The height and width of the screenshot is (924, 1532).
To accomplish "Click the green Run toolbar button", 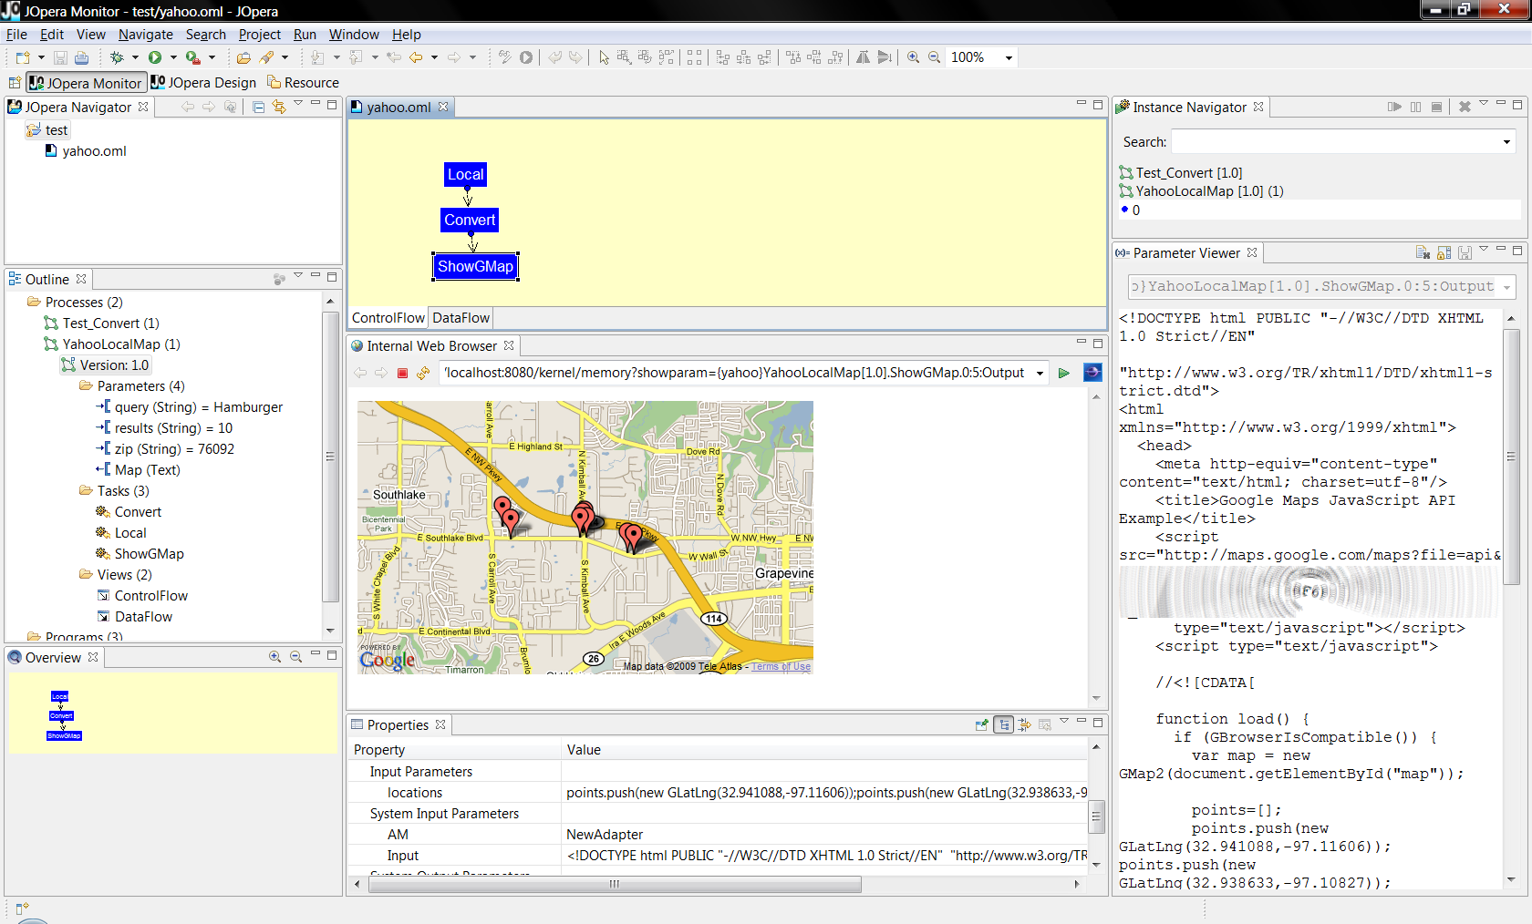I will (x=155, y=57).
